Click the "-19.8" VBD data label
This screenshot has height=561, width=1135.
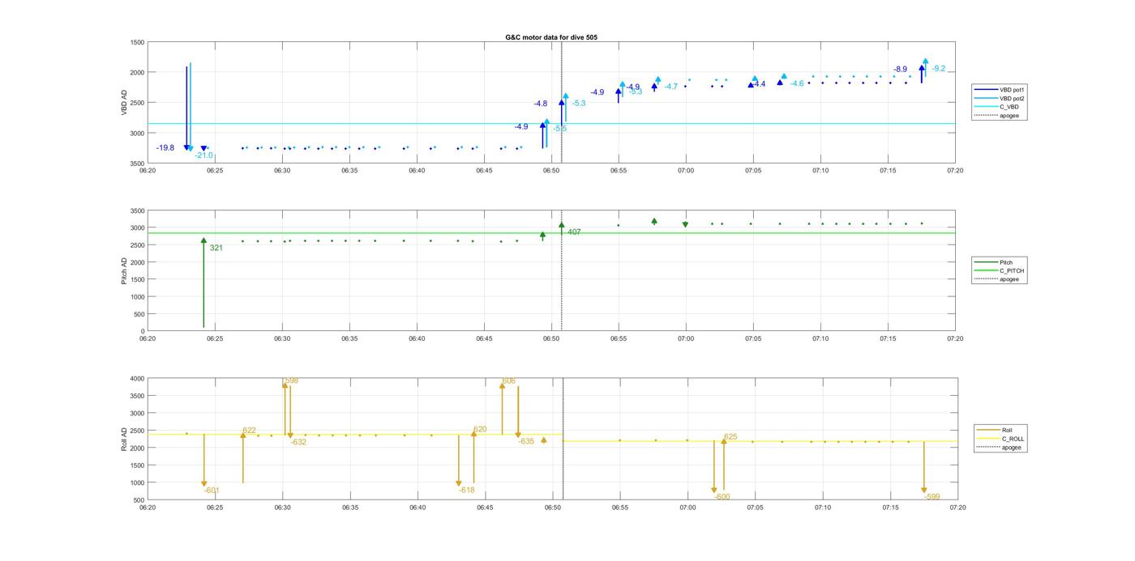165,147
